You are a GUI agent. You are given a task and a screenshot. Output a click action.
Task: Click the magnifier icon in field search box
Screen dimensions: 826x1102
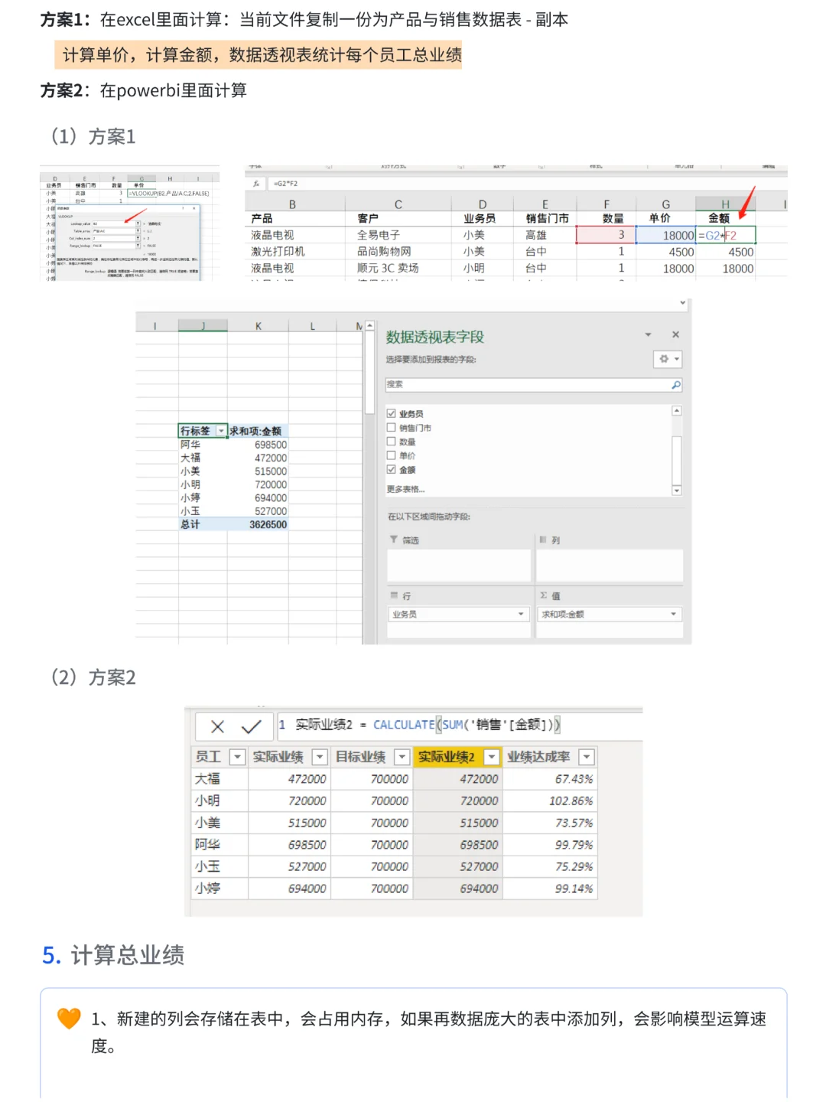676,385
